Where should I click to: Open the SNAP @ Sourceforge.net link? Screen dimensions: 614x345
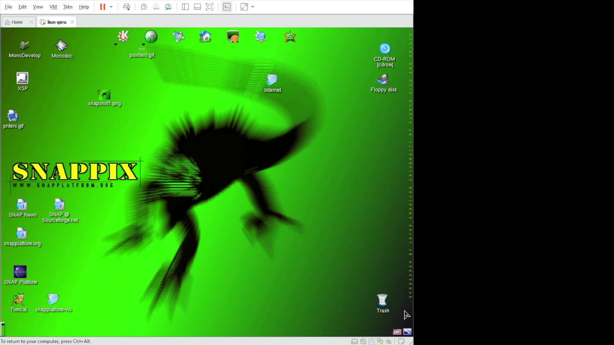pos(60,211)
